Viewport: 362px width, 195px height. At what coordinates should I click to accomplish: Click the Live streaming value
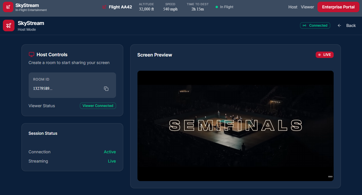pyautogui.click(x=112, y=161)
